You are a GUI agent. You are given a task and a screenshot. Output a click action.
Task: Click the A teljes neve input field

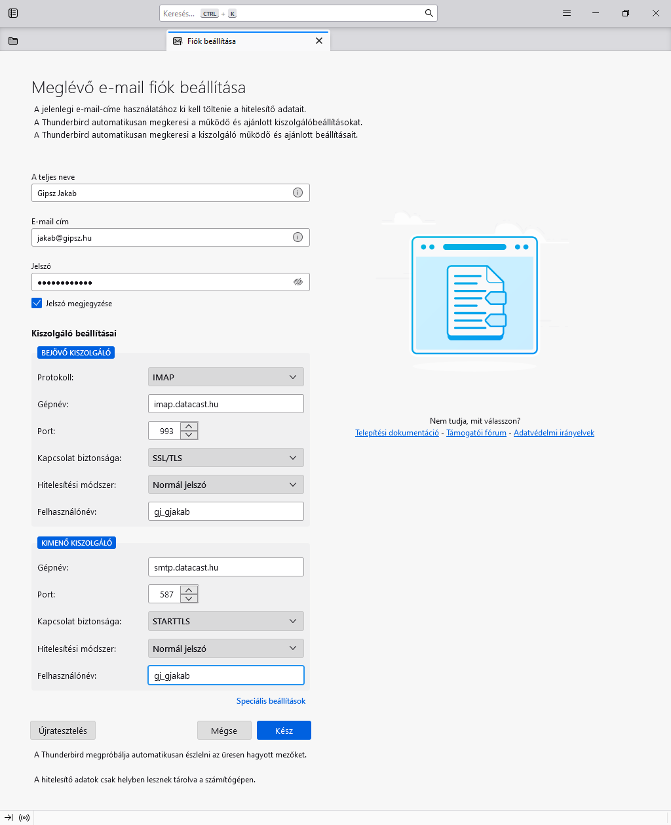pos(170,193)
